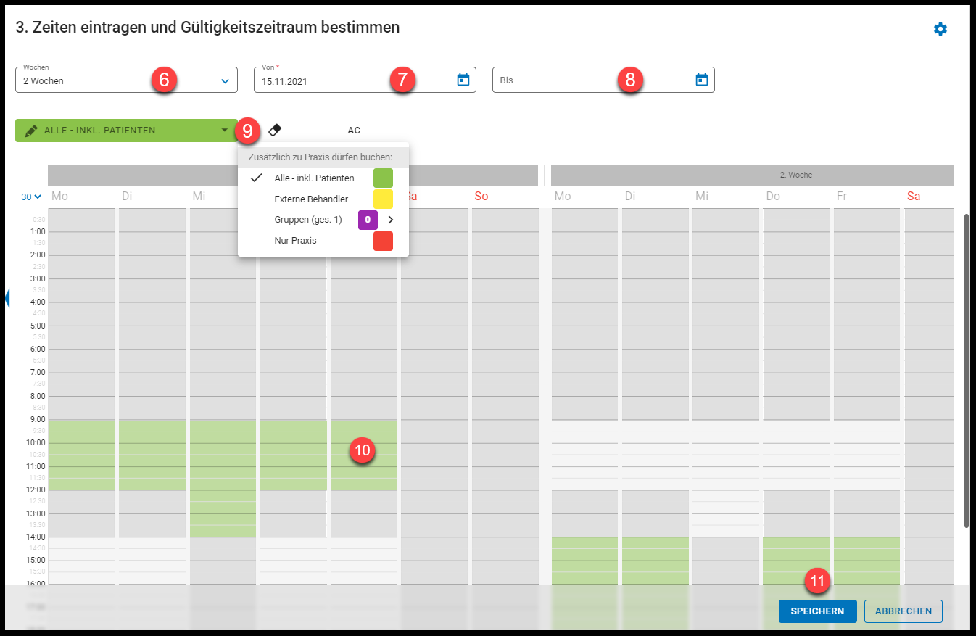The width and height of the screenshot is (976, 636).
Task: Expand the Wochen dropdown
Action: coord(225,81)
